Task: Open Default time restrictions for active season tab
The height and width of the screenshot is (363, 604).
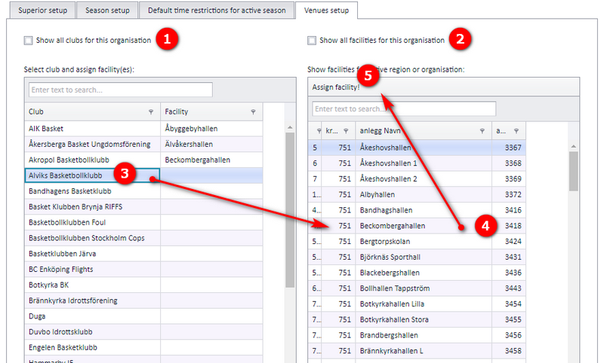Action: point(217,11)
